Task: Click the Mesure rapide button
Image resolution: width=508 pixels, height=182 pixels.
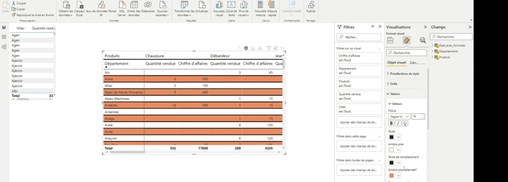Action: [272, 9]
